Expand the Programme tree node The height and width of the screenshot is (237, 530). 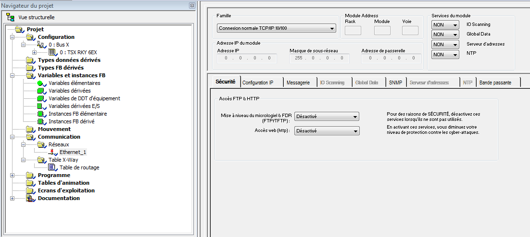(13, 175)
